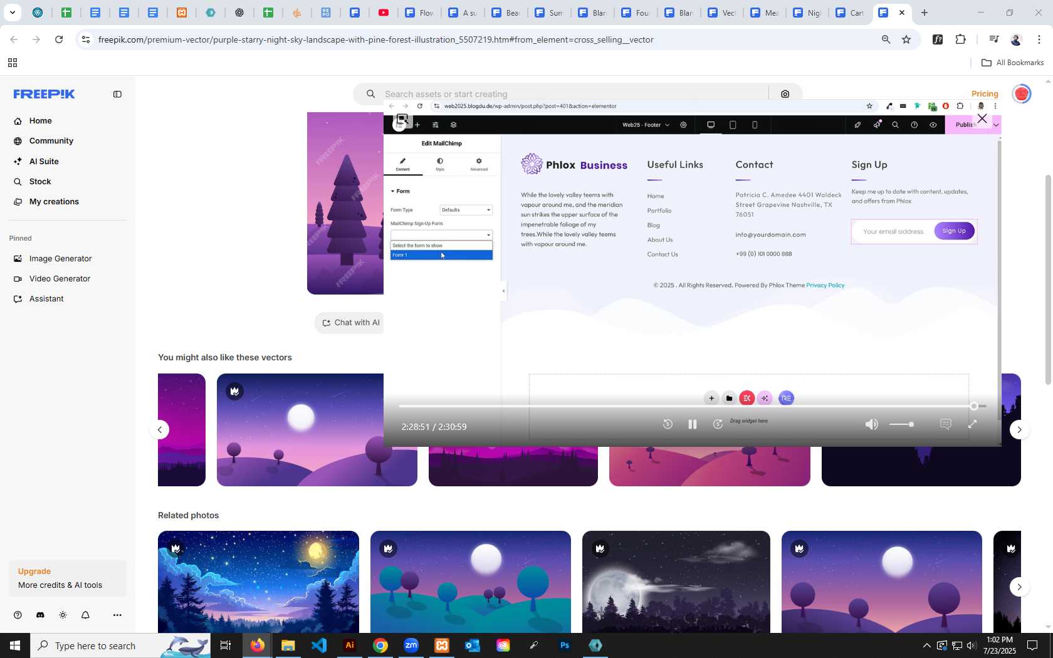Open the Chrome apps grid icon
Image resolution: width=1053 pixels, height=658 pixels.
[x=12, y=63]
